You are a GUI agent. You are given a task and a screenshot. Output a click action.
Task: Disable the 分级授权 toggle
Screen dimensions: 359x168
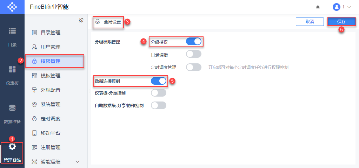(x=194, y=42)
